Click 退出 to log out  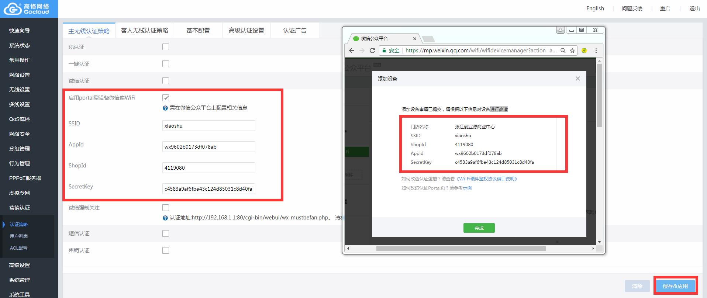pos(695,8)
